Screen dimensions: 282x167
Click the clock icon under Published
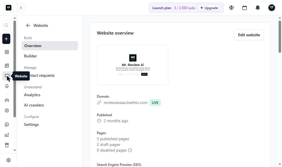(x=99, y=121)
